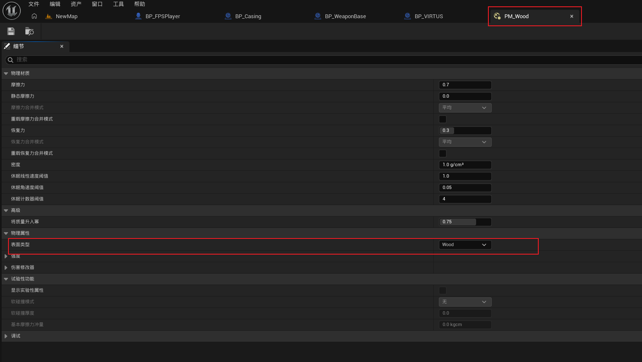Open the 窗口 menu
Viewport: 642px width, 362px height.
click(97, 4)
